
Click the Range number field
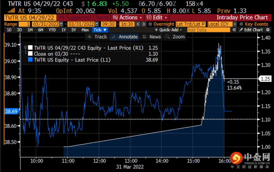point(24,24)
